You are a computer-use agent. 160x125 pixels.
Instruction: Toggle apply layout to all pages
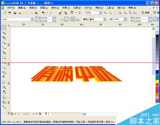pyautogui.click(x=73, y=19)
